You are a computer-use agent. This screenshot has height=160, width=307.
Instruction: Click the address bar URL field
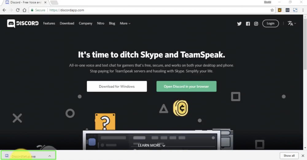[153, 10]
